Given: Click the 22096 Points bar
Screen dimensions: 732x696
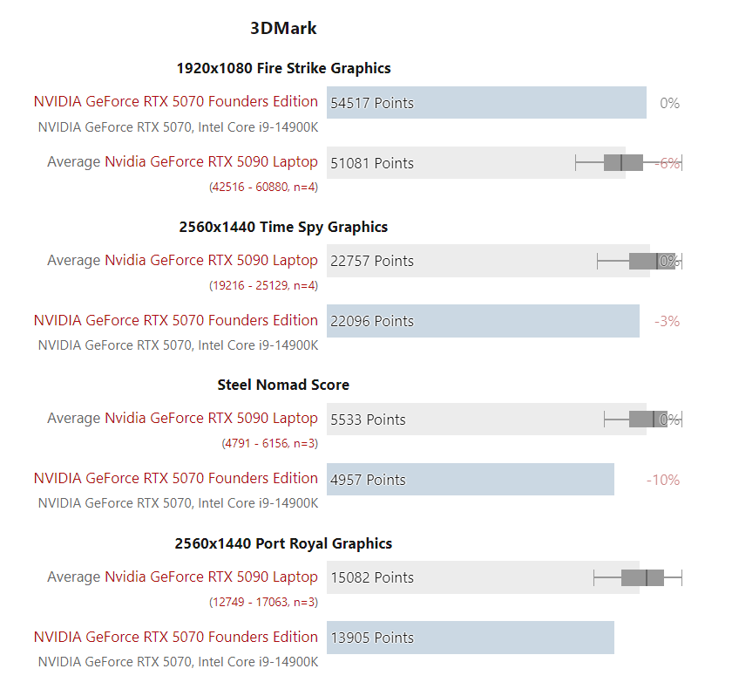Looking at the screenshot, I should (x=483, y=321).
